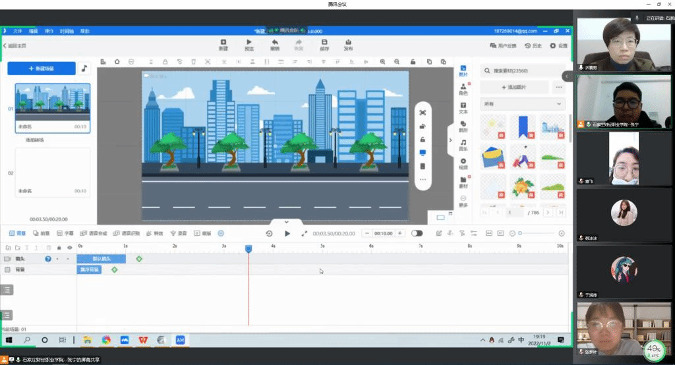Screen dimensions: 675x365
Task: Go to next page of assets
Action: point(548,212)
